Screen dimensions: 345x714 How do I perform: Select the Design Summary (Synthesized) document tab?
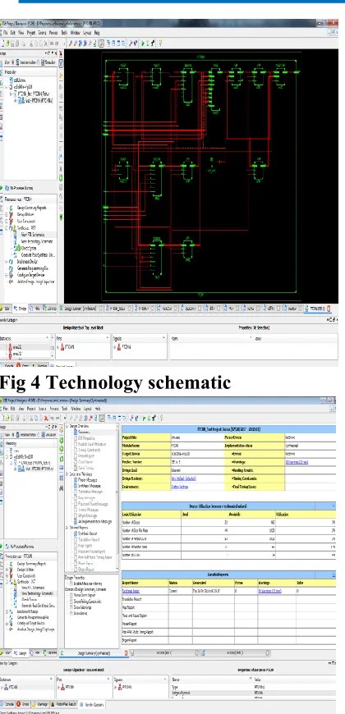pyautogui.click(x=94, y=653)
